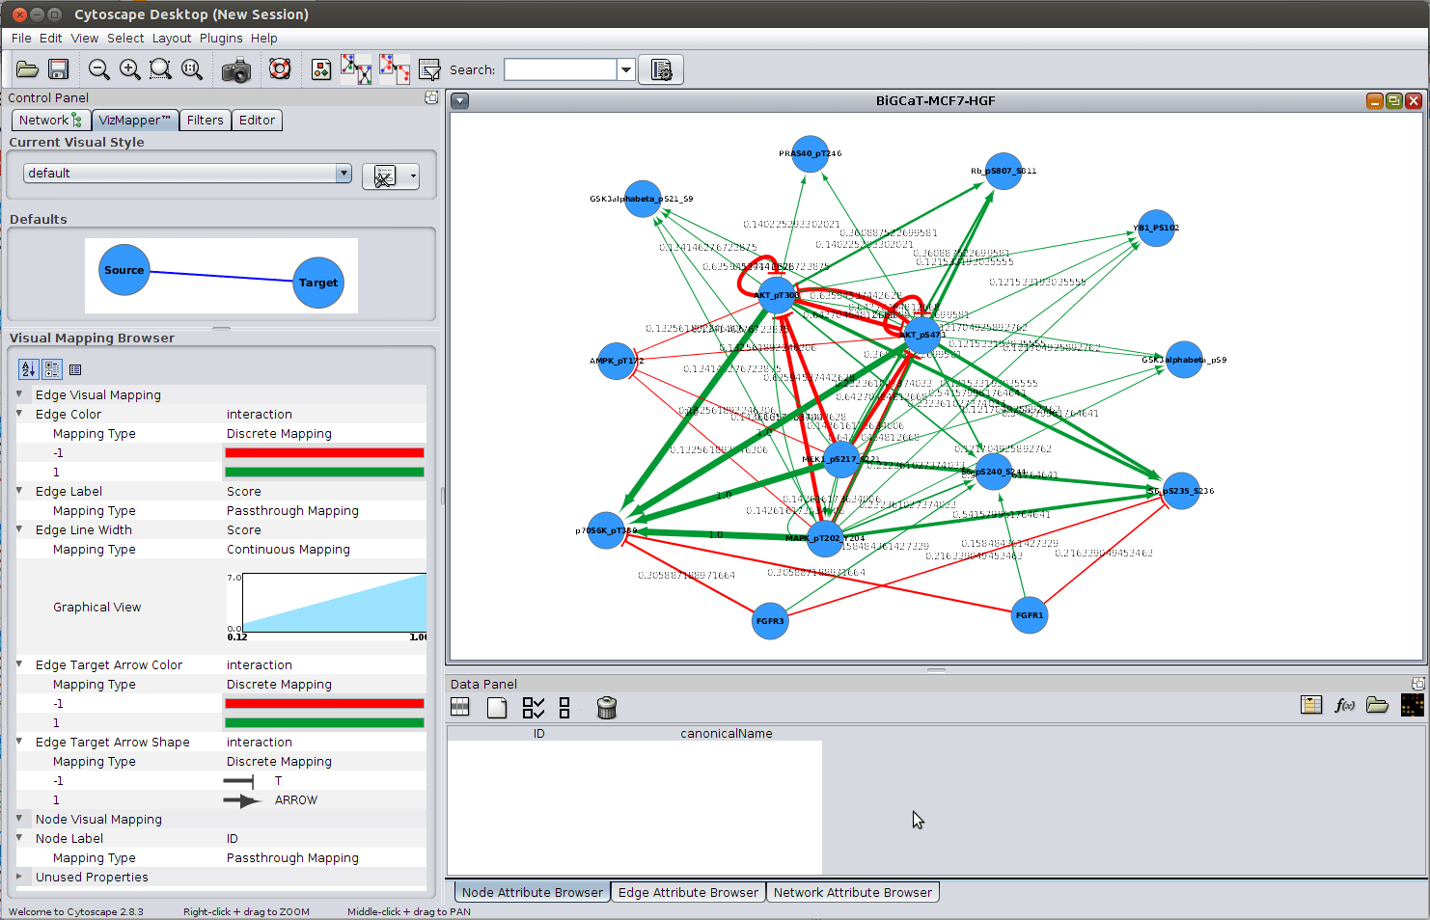Save the session with floppy disk icon
The width and height of the screenshot is (1430, 920).
coord(59,69)
